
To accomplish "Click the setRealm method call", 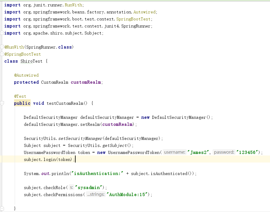I will coord(90,124).
